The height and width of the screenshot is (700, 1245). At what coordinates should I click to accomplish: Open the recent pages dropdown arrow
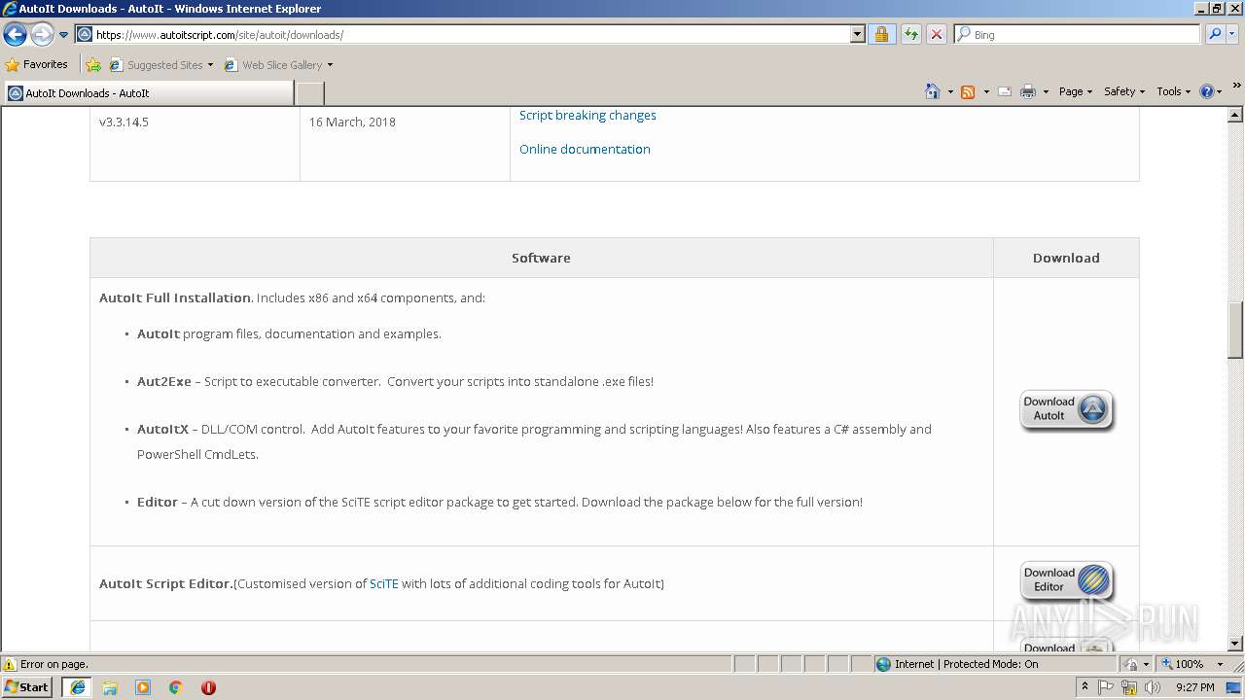pos(63,35)
